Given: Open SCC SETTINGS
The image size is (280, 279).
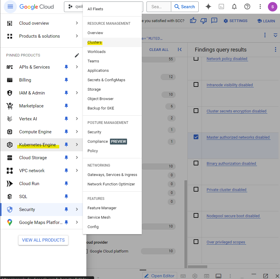Looking at the screenshot, I should click(x=235, y=21).
